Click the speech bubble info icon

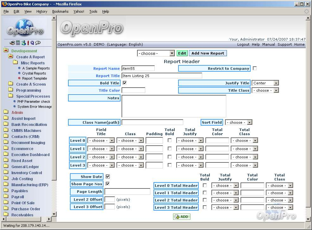click(38, 43)
